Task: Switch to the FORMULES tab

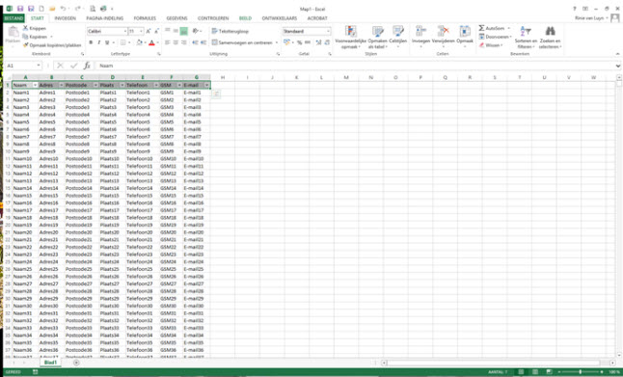Action: click(x=145, y=18)
